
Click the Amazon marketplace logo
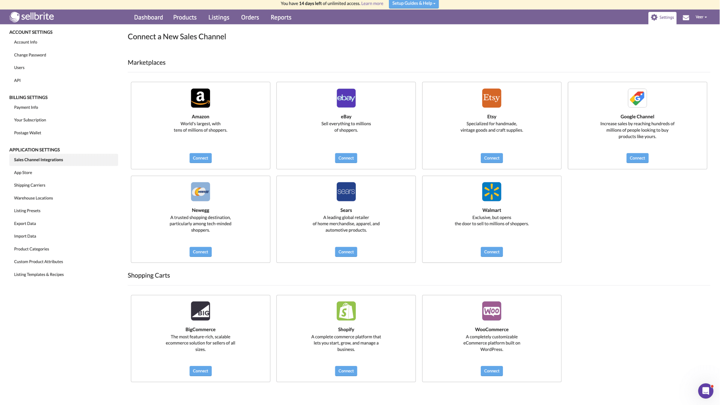point(200,98)
